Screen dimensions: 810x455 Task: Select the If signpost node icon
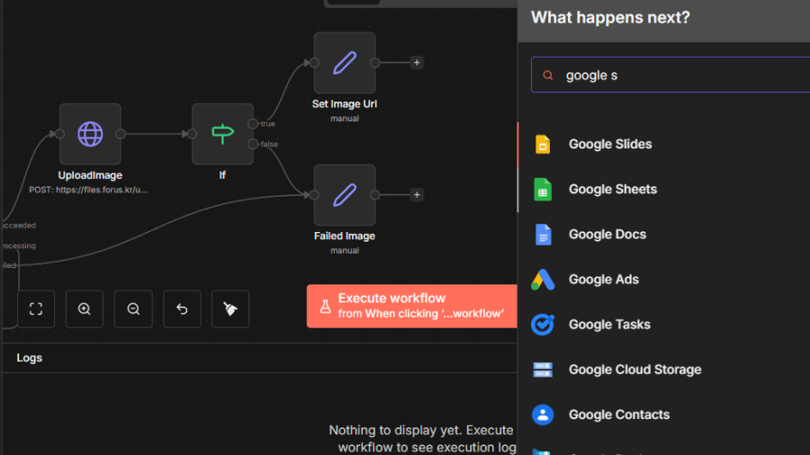coord(222,134)
